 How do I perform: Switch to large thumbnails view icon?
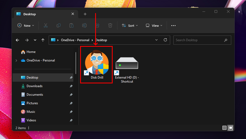pyautogui.click(x=231, y=128)
